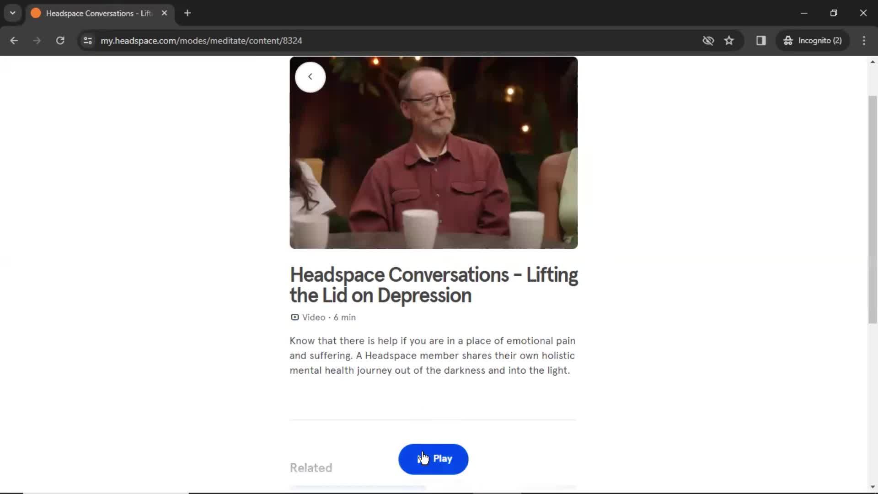Start the video with the blue Play button
Image resolution: width=878 pixels, height=494 pixels.
coord(433,459)
